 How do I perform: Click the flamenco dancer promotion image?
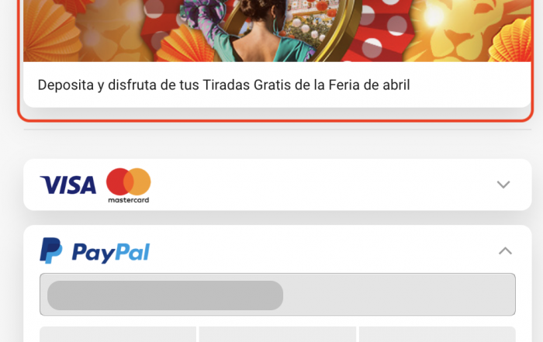(277, 31)
